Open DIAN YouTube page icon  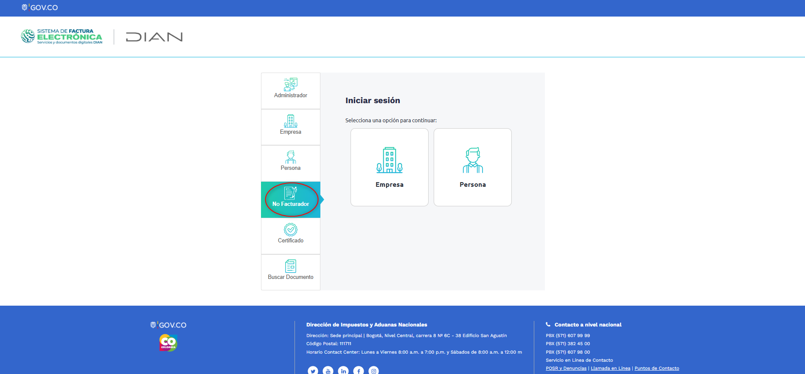click(x=328, y=371)
